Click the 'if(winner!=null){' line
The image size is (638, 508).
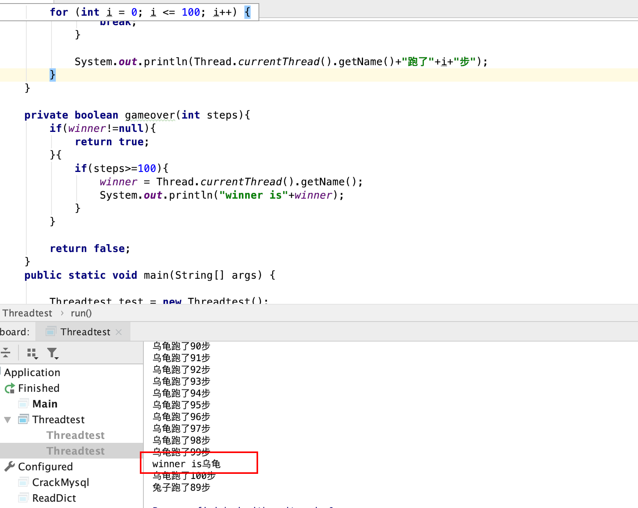coord(103,128)
